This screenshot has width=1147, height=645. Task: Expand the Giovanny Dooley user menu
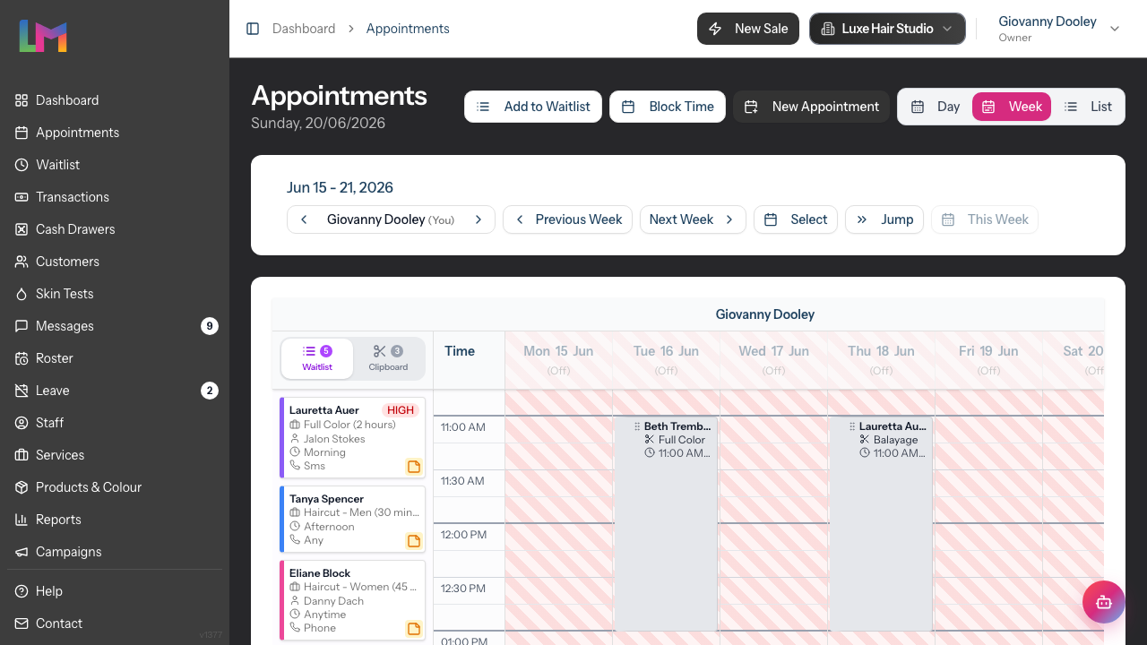1059,29
